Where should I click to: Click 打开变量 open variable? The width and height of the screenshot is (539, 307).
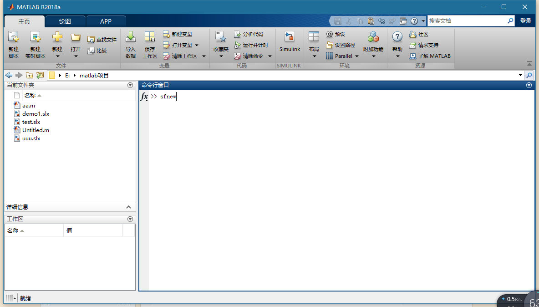(178, 45)
